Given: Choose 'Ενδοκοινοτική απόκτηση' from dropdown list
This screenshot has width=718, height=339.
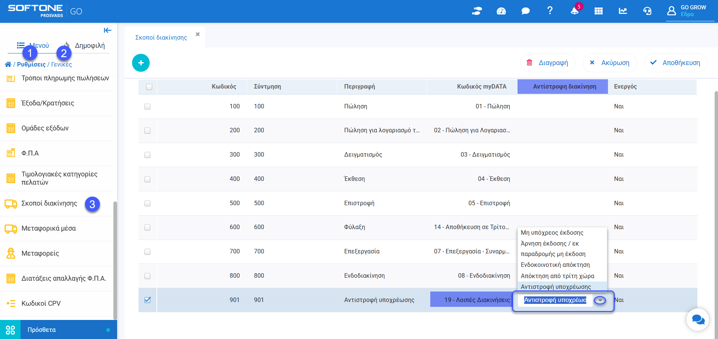Looking at the screenshot, I should pos(555,265).
